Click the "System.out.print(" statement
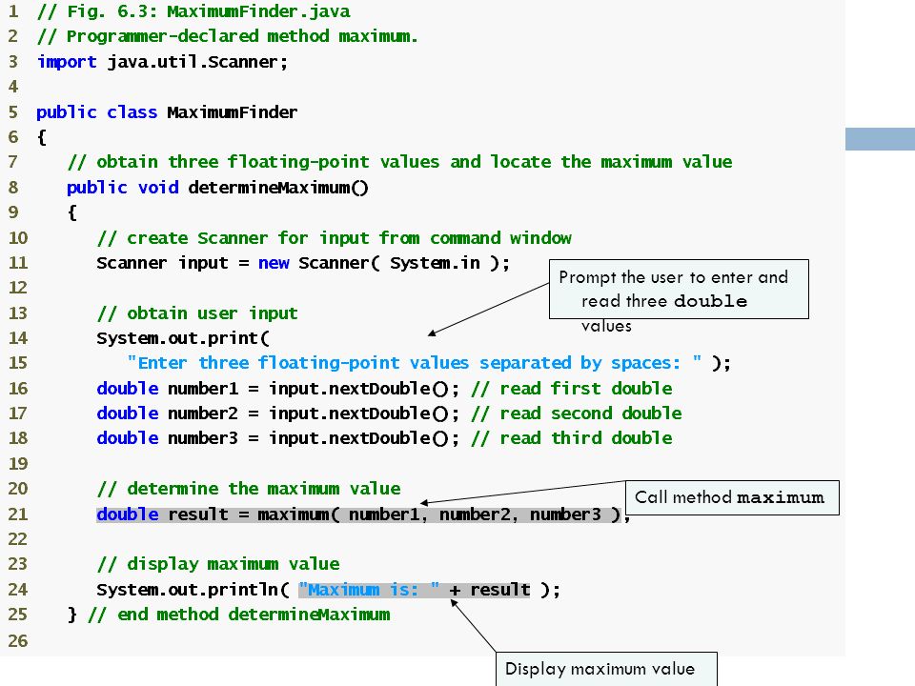This screenshot has height=686, width=915. click(183, 338)
